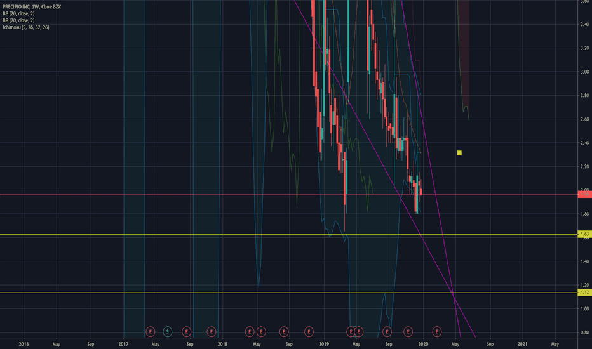Click the 2020 label on the time axis

(x=423, y=344)
